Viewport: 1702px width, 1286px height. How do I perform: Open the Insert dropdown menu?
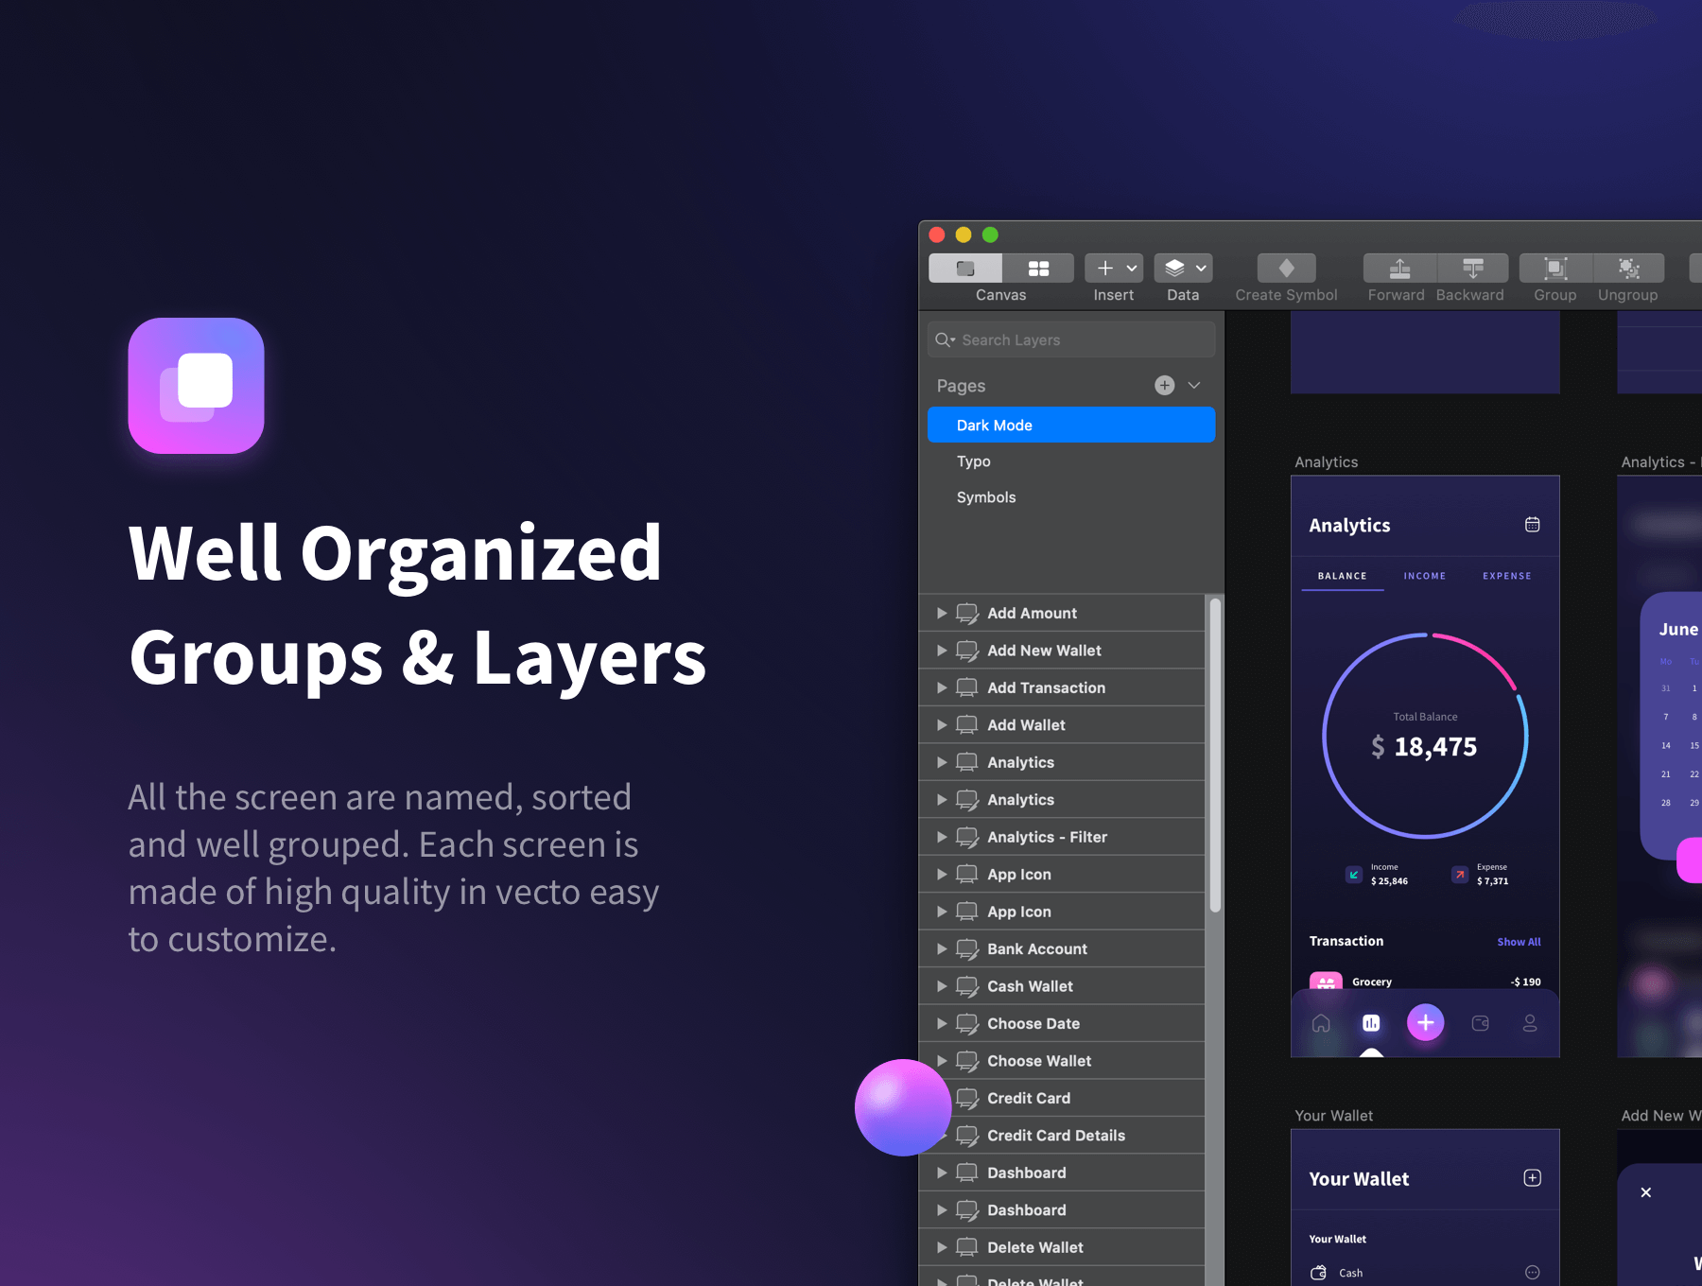pyautogui.click(x=1114, y=269)
